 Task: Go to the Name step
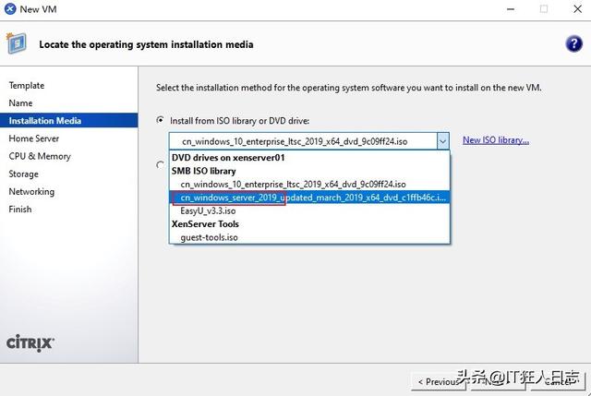[x=20, y=102]
